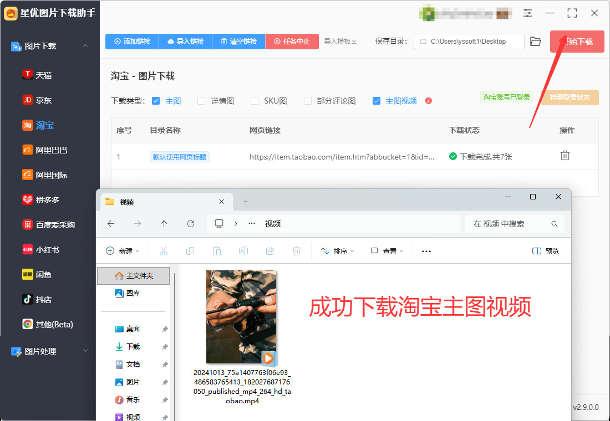Click the 默认使用网页标题 tag in row 1
Screen dimensions: 610x421
(x=179, y=157)
